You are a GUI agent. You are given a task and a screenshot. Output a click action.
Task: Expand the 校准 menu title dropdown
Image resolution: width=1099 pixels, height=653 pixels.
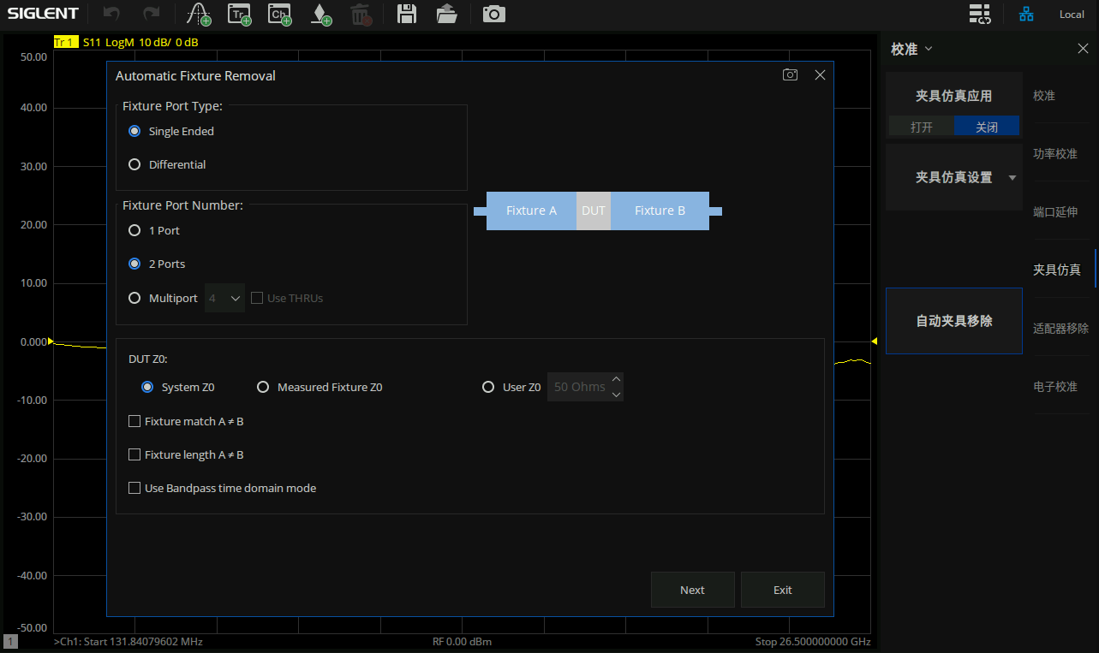[911, 50]
